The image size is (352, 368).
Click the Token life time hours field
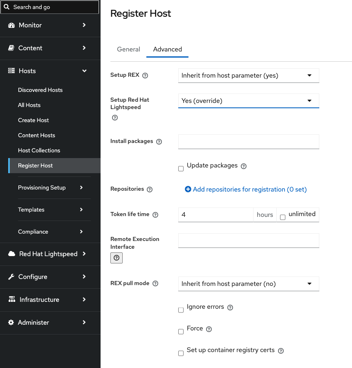(215, 214)
